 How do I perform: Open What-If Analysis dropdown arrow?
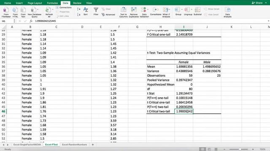click(x=170, y=10)
